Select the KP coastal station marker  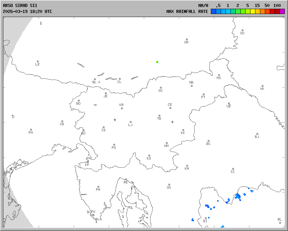click(88, 162)
